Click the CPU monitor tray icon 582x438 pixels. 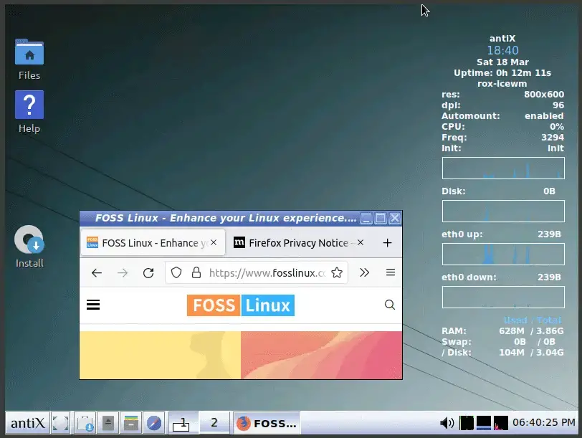(x=467, y=423)
